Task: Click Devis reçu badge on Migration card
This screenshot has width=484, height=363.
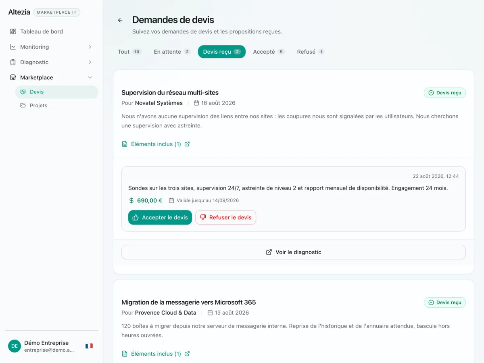Action: 444,302
